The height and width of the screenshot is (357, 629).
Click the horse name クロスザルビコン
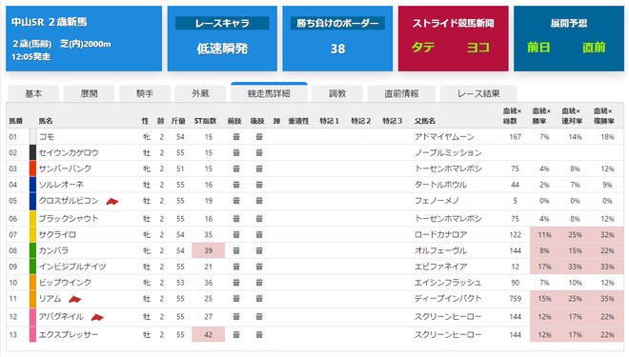point(69,201)
